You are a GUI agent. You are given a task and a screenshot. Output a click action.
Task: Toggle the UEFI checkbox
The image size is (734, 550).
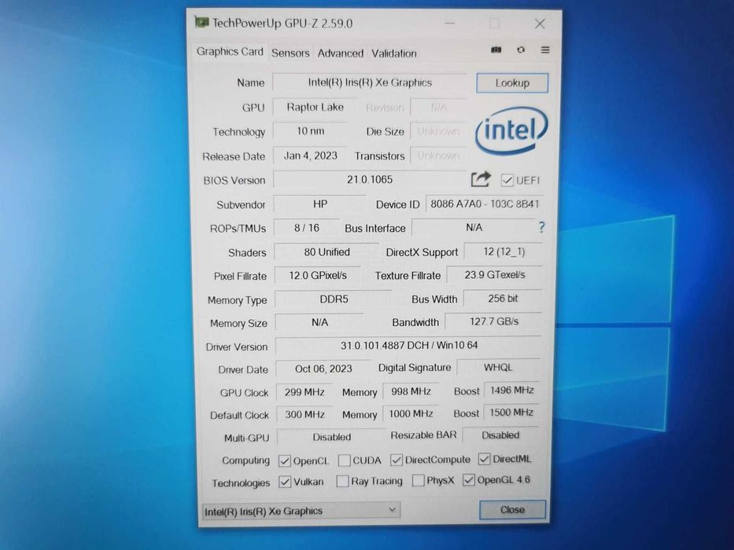507,181
